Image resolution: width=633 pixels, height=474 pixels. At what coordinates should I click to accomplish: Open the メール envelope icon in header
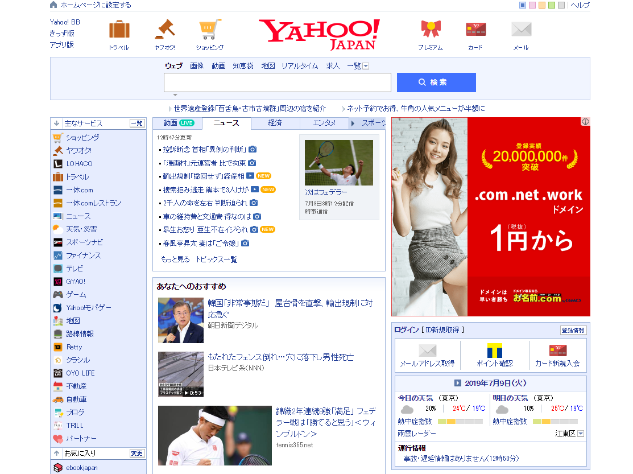[521, 29]
